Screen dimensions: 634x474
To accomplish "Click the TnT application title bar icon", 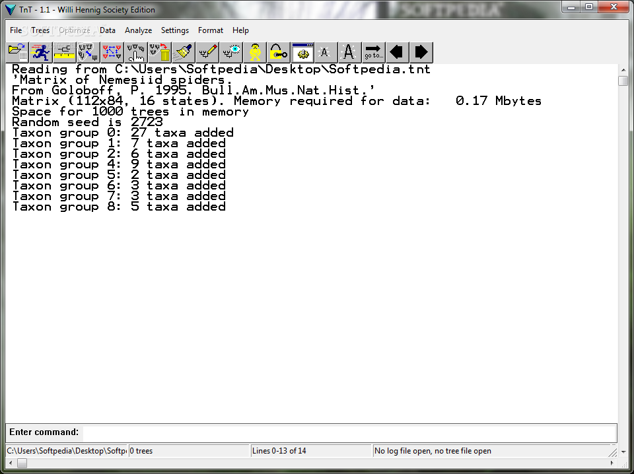I will point(10,9).
